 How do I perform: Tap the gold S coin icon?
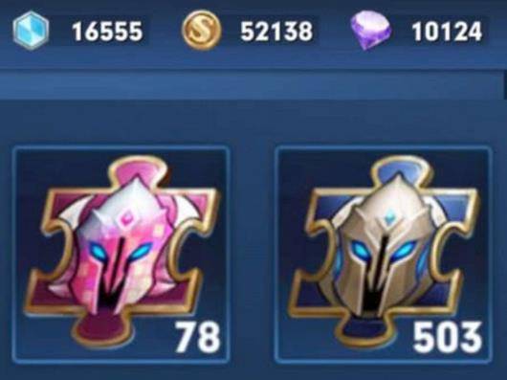pyautogui.click(x=202, y=30)
